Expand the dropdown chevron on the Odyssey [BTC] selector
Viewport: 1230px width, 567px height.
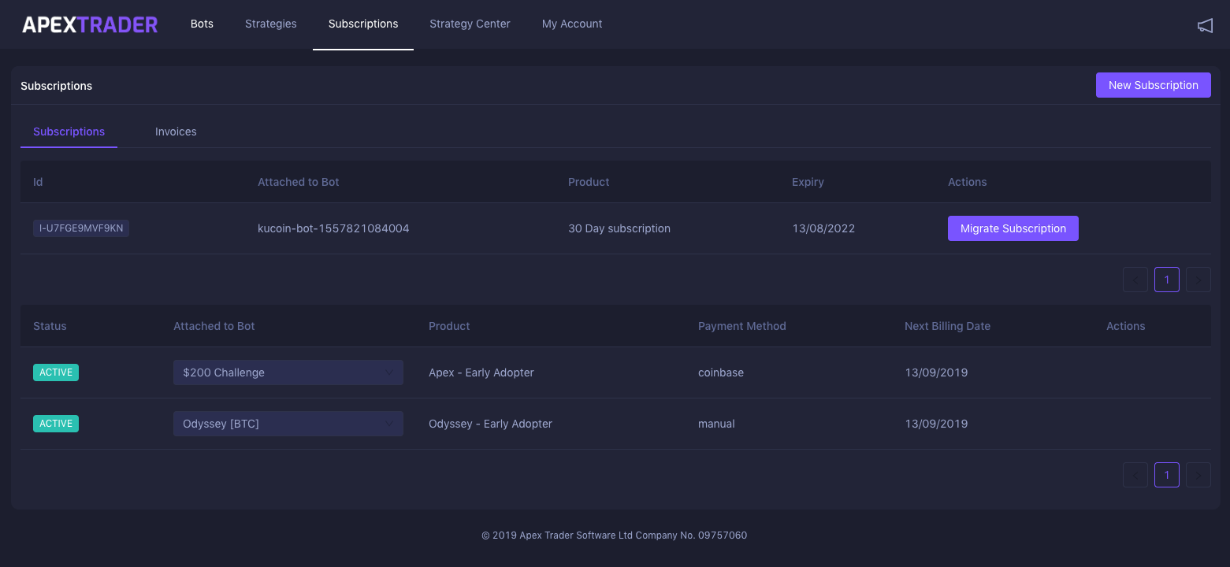[x=389, y=423]
